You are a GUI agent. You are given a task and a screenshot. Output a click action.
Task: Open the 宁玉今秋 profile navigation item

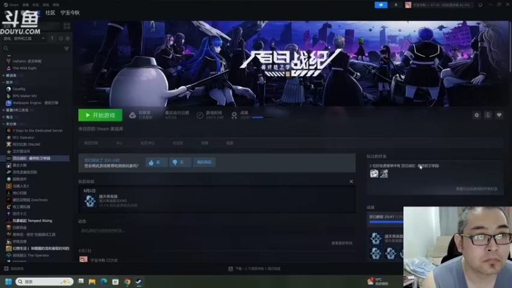click(70, 13)
